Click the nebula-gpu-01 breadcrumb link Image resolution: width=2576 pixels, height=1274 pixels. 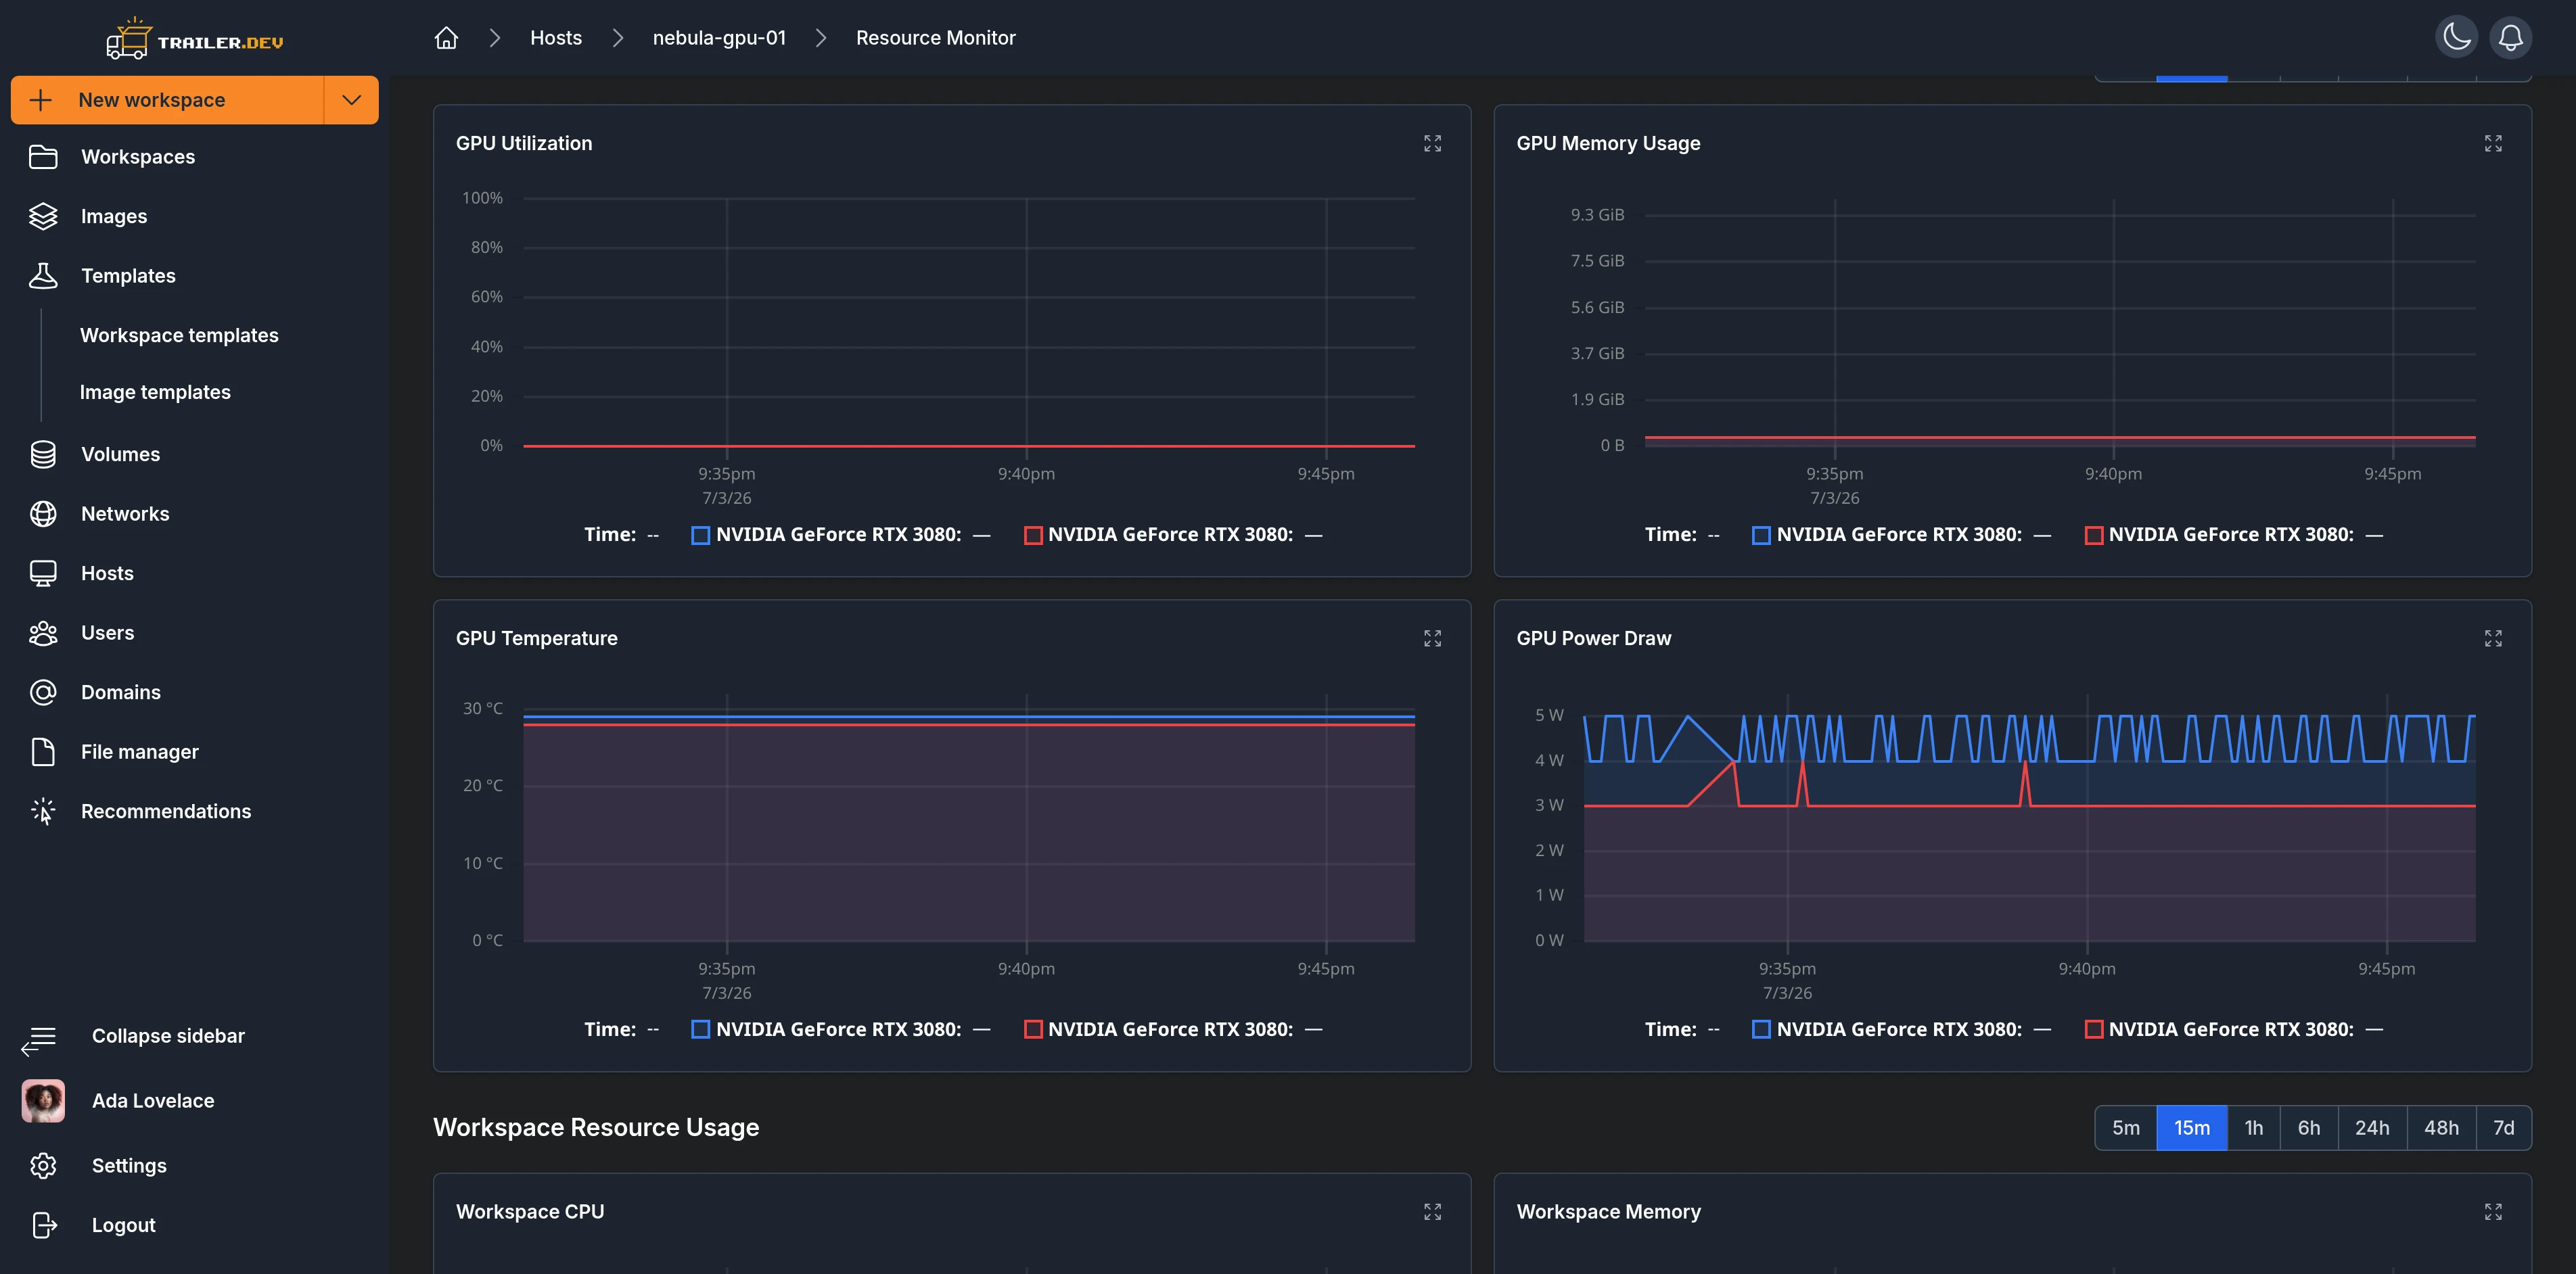pos(719,38)
